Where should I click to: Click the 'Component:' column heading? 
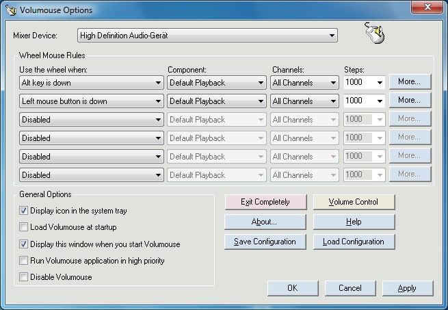187,70
